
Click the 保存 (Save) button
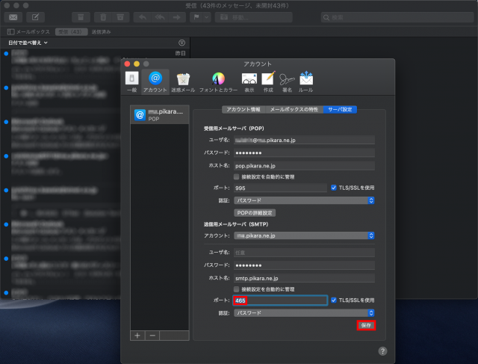(x=365, y=325)
